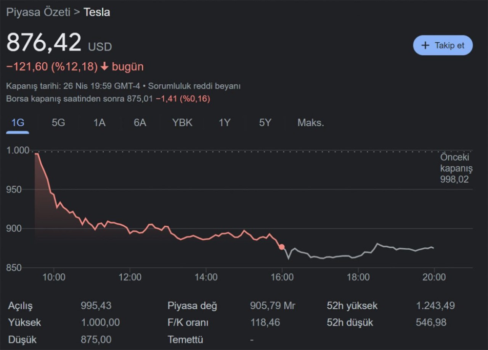Click the Önceki kapanış 998,02 label
Image resolution: width=488 pixels, height=350 pixels.
click(x=456, y=168)
